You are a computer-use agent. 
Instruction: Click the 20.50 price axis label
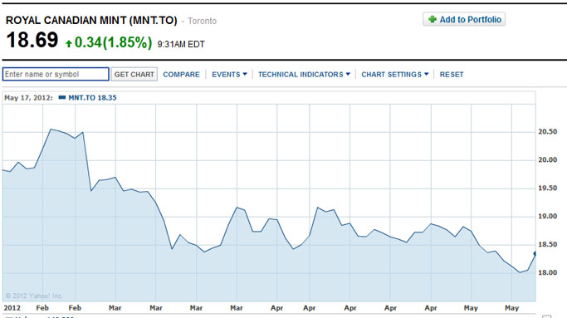pos(547,132)
